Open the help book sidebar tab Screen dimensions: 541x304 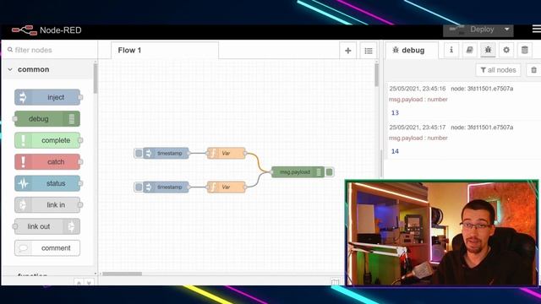[470, 50]
